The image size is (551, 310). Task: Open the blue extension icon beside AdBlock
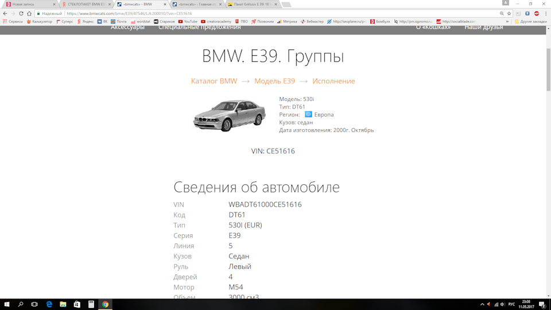[527, 13]
